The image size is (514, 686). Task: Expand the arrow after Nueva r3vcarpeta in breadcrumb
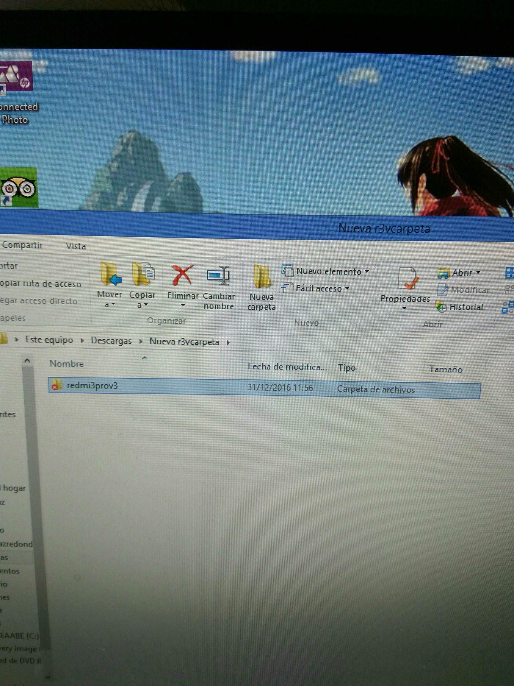pyautogui.click(x=228, y=343)
